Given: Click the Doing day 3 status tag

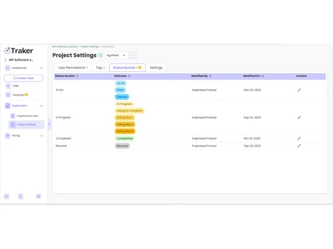Looking at the screenshot, I should (125, 131).
